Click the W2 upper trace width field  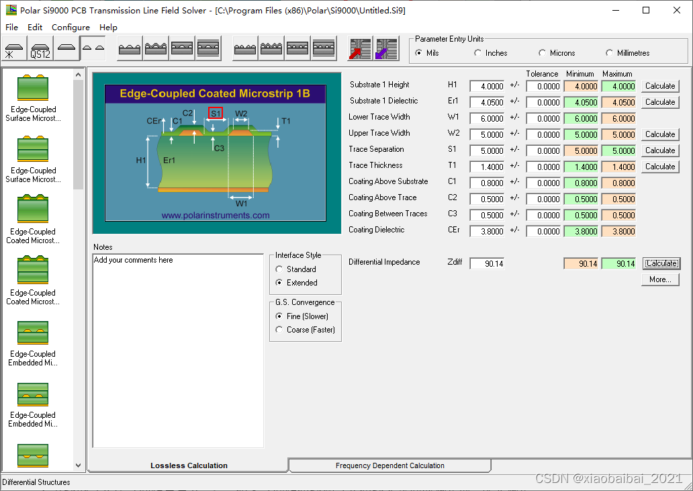click(487, 135)
